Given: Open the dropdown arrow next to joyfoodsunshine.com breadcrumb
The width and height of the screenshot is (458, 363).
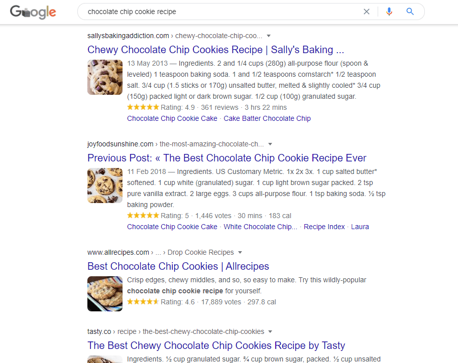Looking at the screenshot, I should [270, 143].
